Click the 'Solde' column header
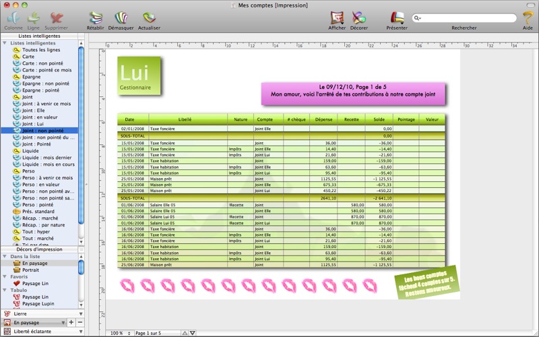The image size is (539, 337). point(379,120)
